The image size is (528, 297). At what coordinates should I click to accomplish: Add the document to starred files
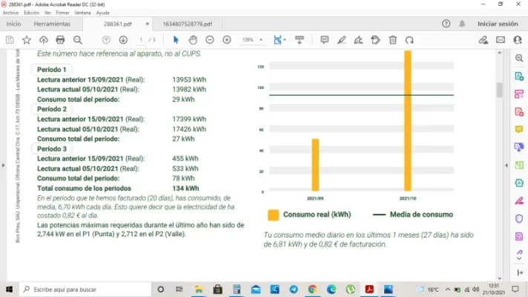tap(27, 40)
